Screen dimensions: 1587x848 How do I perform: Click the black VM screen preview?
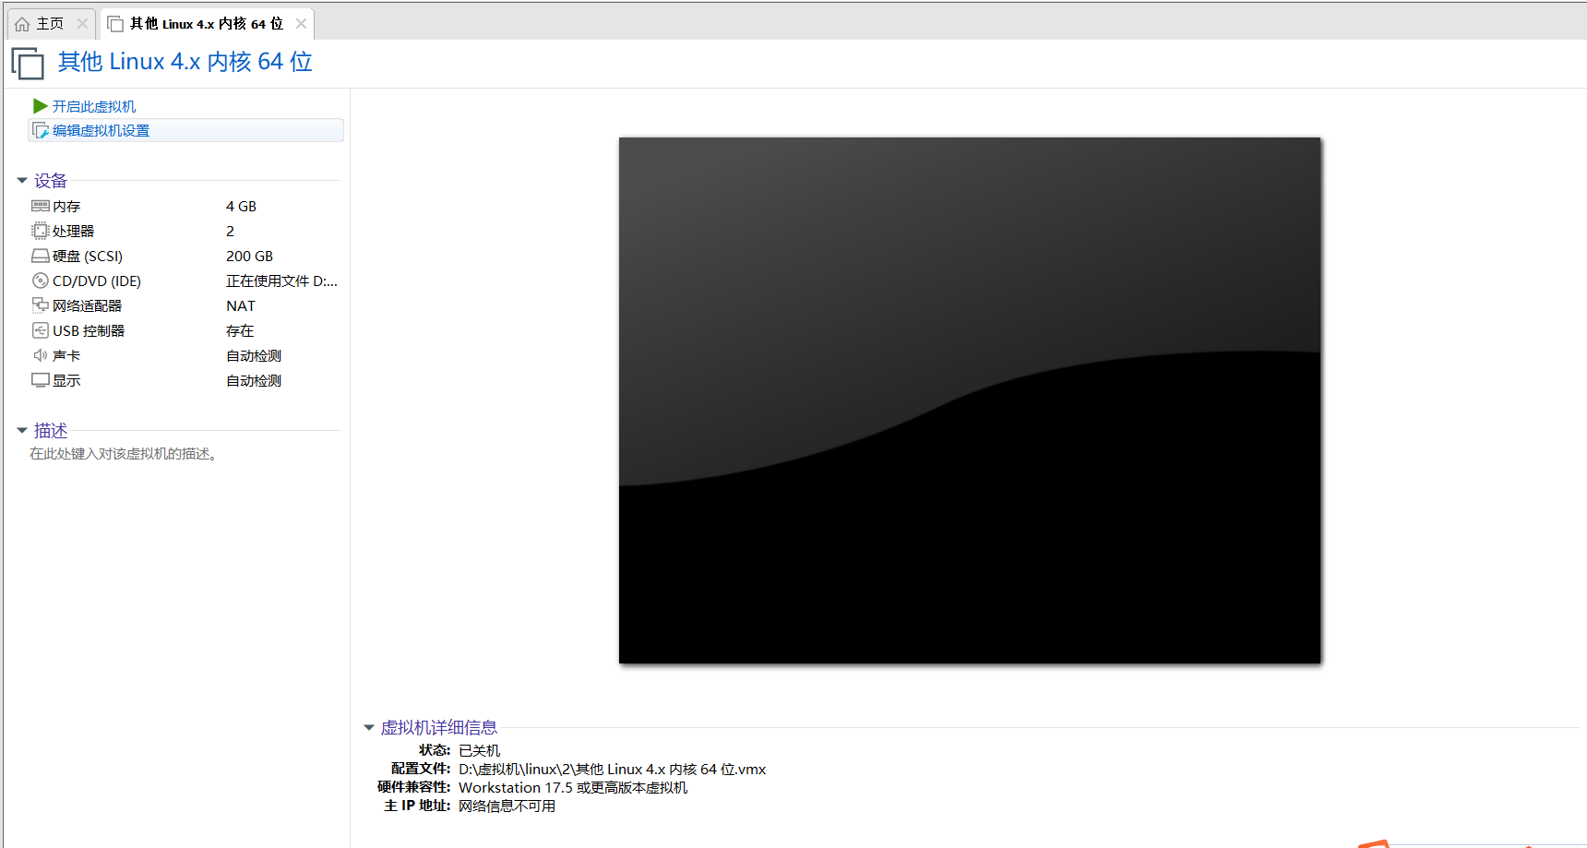pyautogui.click(x=970, y=400)
